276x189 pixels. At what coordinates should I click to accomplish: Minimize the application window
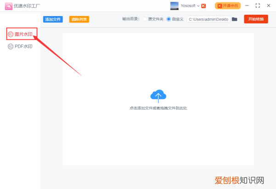247,6
